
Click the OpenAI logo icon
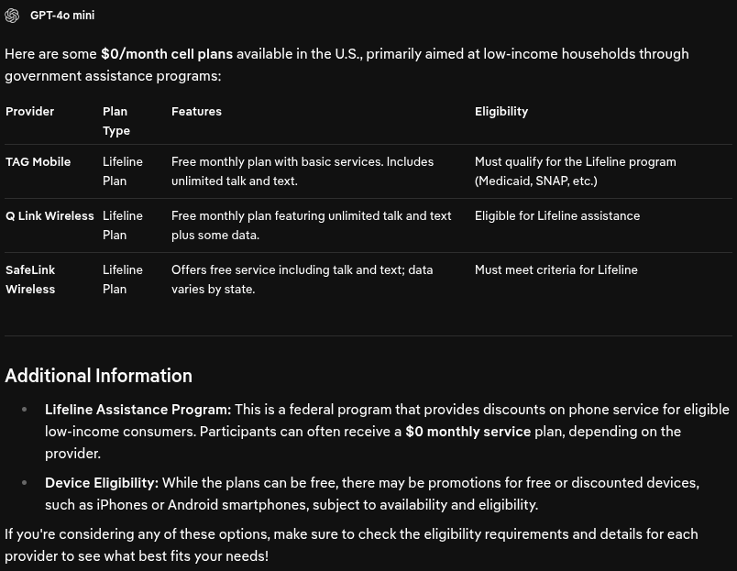pyautogui.click(x=12, y=15)
